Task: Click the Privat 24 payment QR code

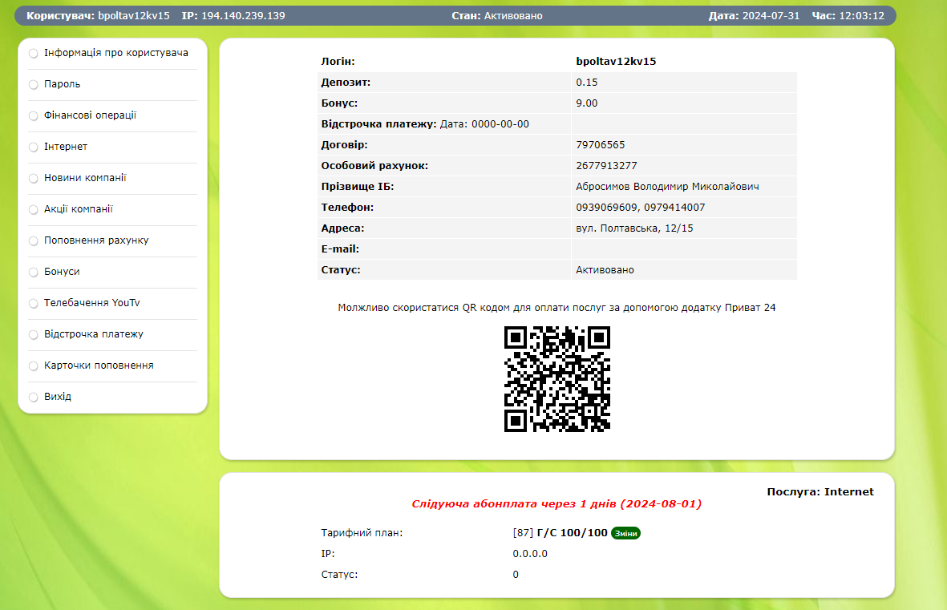Action: (x=556, y=379)
